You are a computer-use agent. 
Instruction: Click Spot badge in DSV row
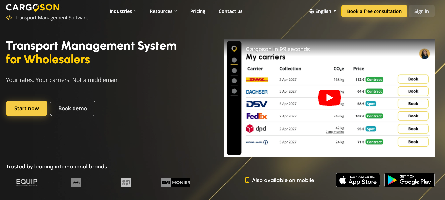pyautogui.click(x=371, y=104)
